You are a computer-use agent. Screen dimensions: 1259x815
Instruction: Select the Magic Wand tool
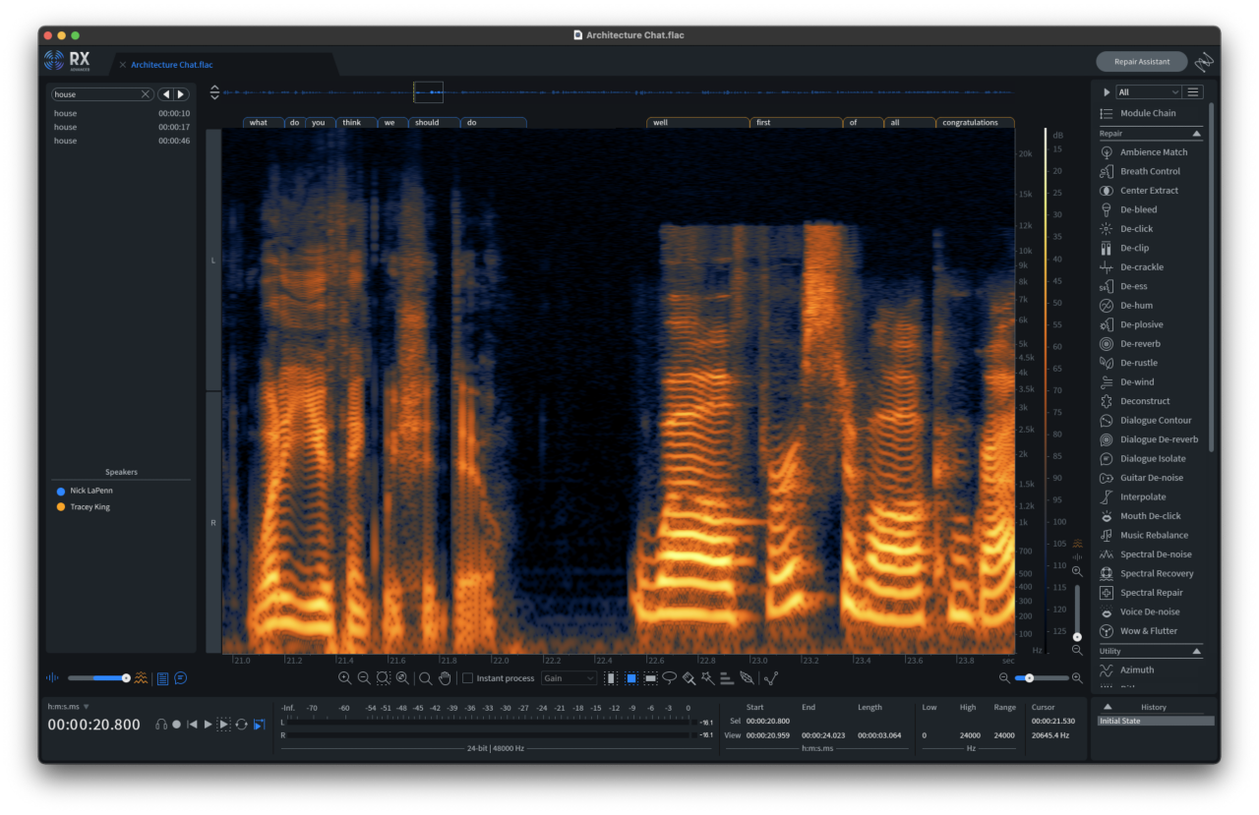pos(707,678)
